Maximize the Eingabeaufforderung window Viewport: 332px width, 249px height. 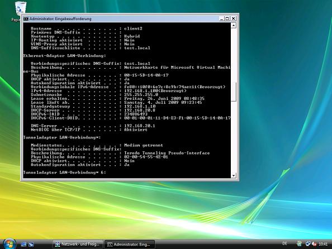click(227, 18)
